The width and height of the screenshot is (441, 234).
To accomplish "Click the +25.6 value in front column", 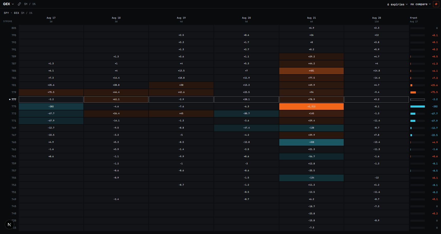I will click(x=434, y=85).
